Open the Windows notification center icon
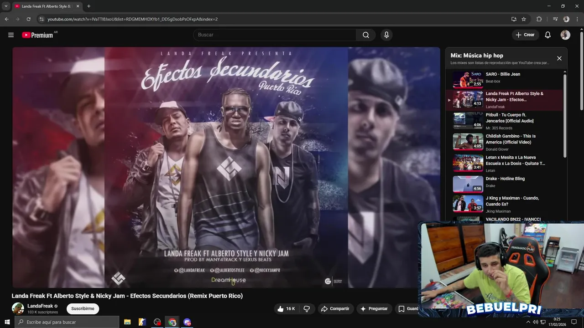Viewport: 584px width, 328px height. pyautogui.click(x=574, y=322)
